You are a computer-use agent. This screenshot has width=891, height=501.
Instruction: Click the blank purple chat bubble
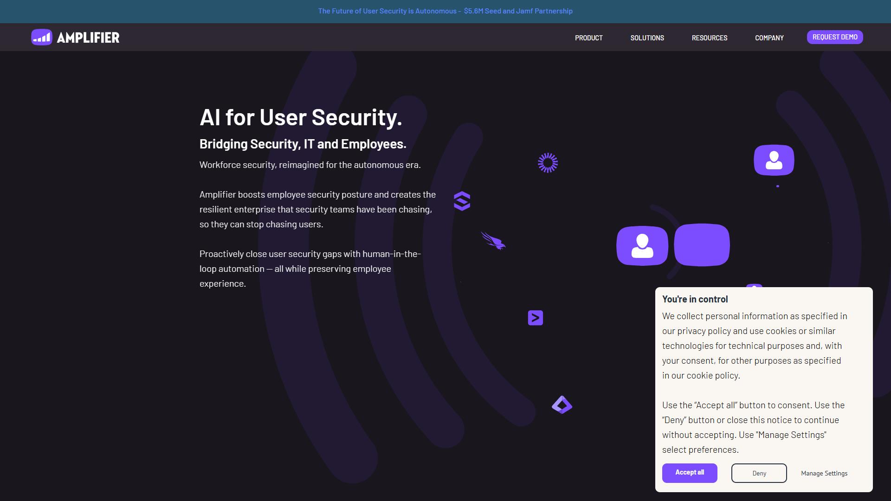[x=702, y=245]
